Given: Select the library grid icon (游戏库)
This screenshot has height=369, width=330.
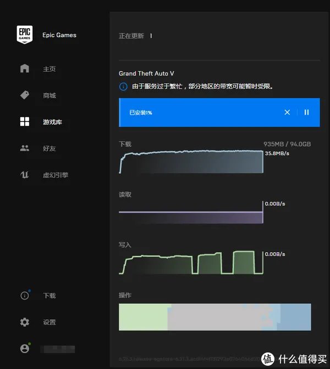Looking at the screenshot, I should pos(25,122).
